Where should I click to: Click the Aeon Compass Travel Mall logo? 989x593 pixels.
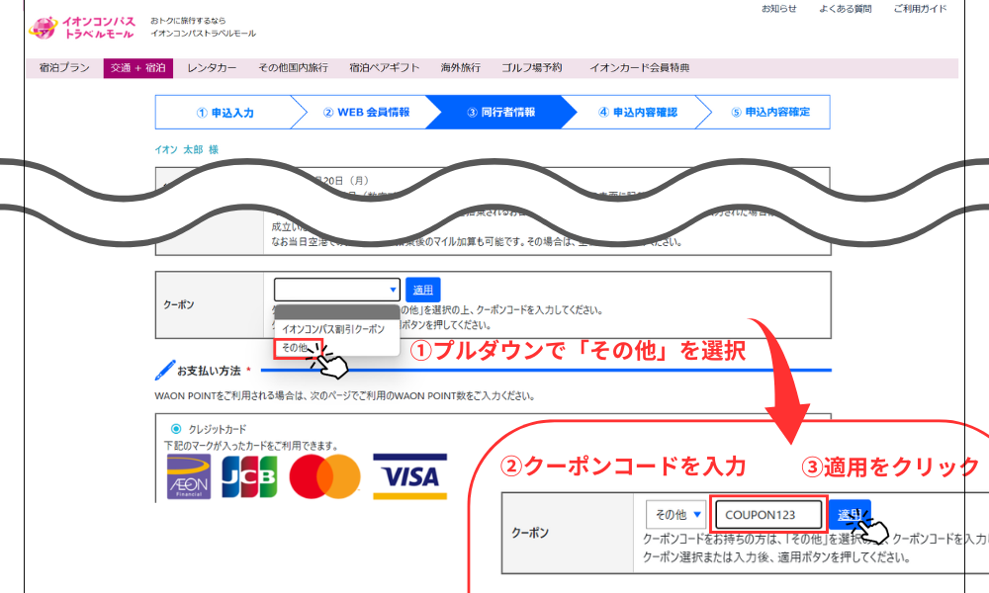tap(82, 27)
